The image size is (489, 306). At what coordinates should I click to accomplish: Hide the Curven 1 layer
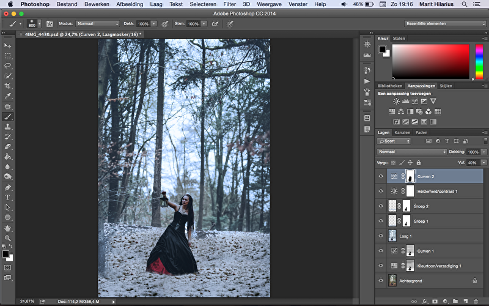[x=381, y=251]
